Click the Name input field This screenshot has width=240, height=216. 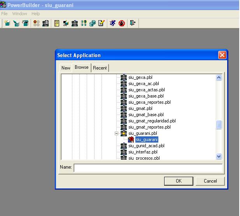click(148, 168)
